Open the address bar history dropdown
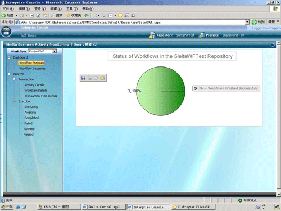The height and width of the screenshot is (211, 281). 247,22
